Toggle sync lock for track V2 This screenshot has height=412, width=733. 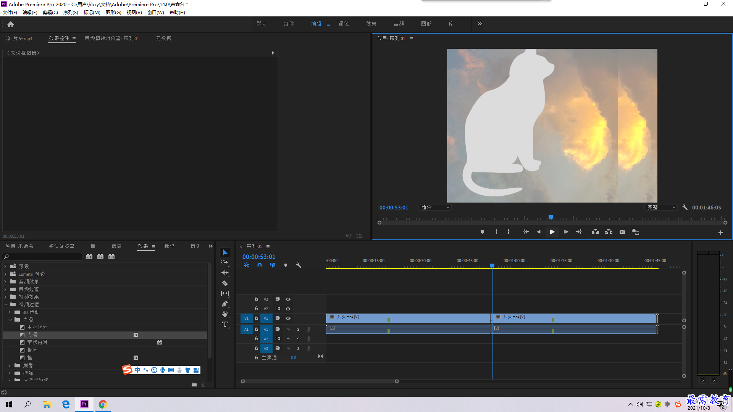coord(278,309)
